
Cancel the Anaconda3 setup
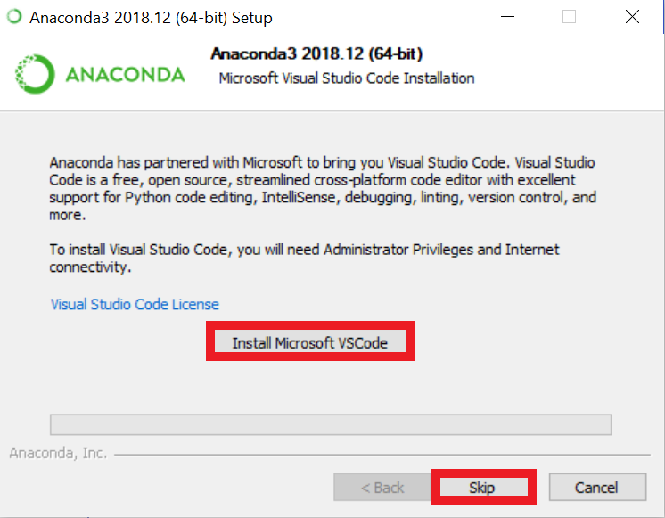click(x=596, y=488)
